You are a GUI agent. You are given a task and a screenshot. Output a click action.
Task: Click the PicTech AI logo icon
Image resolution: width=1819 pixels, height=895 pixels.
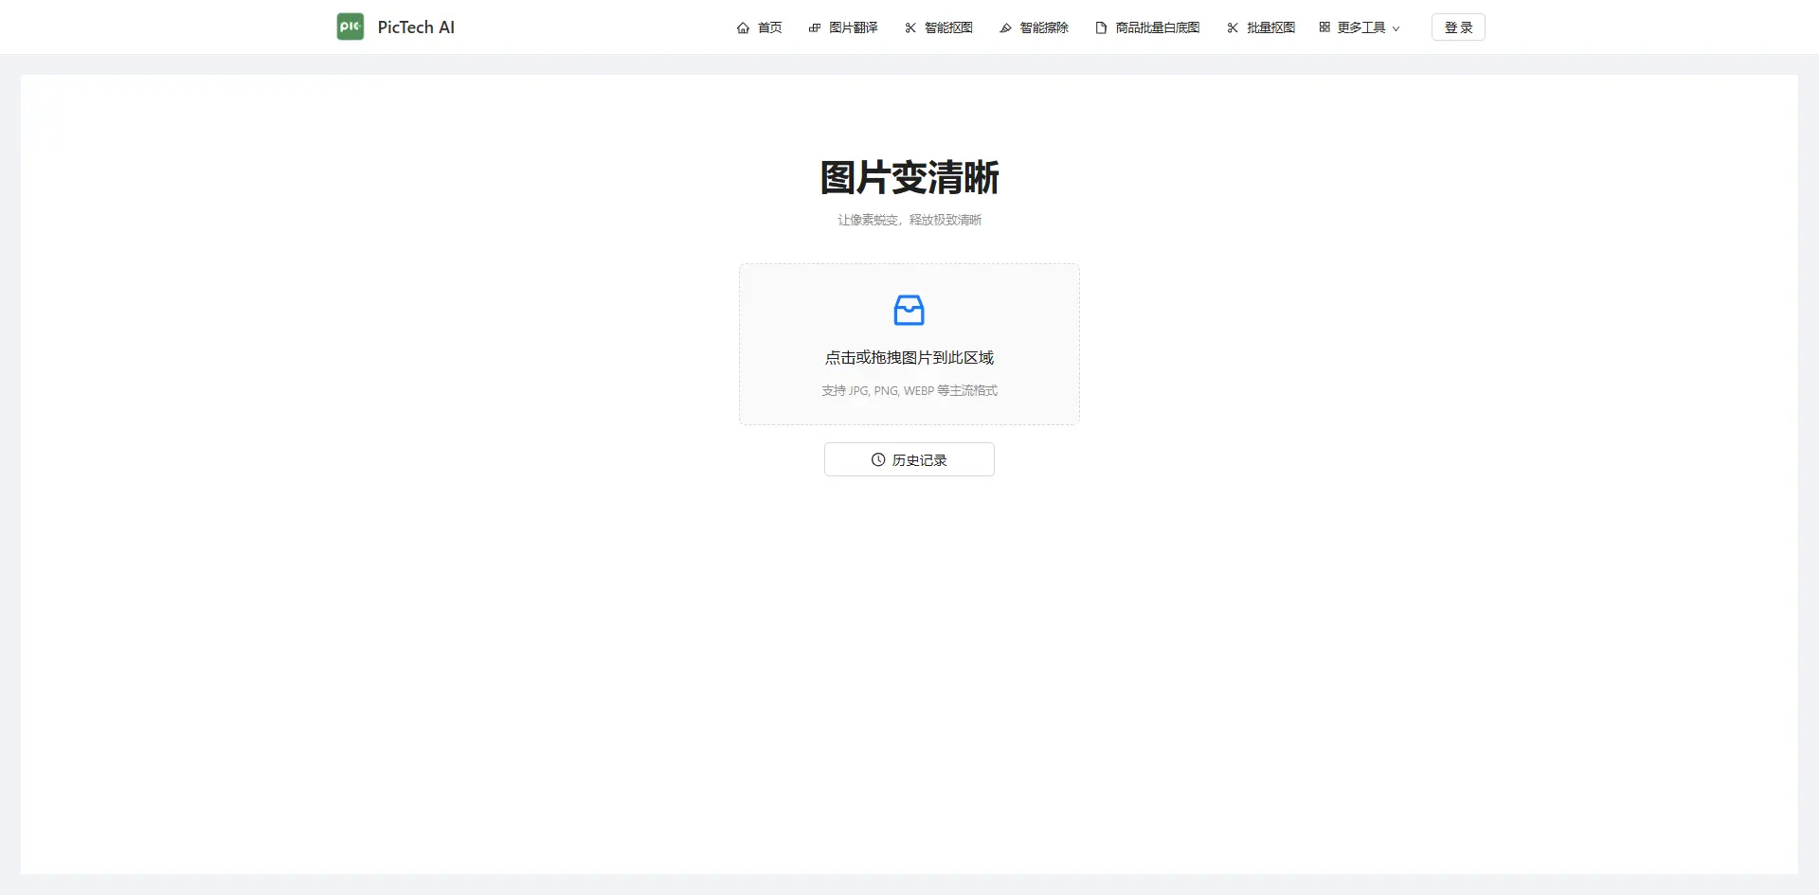coord(350,27)
